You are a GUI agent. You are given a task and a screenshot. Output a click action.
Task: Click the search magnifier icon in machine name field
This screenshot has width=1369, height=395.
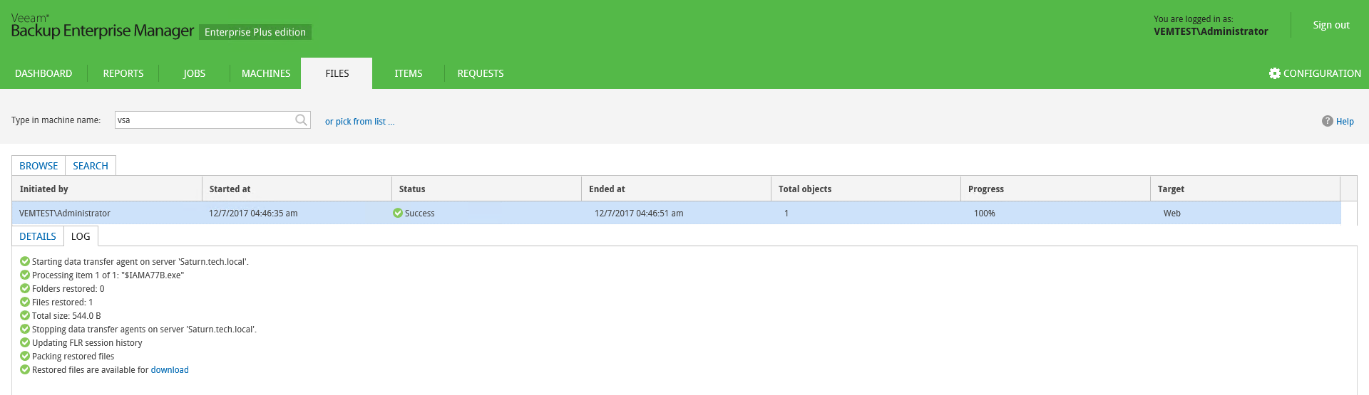coord(301,120)
